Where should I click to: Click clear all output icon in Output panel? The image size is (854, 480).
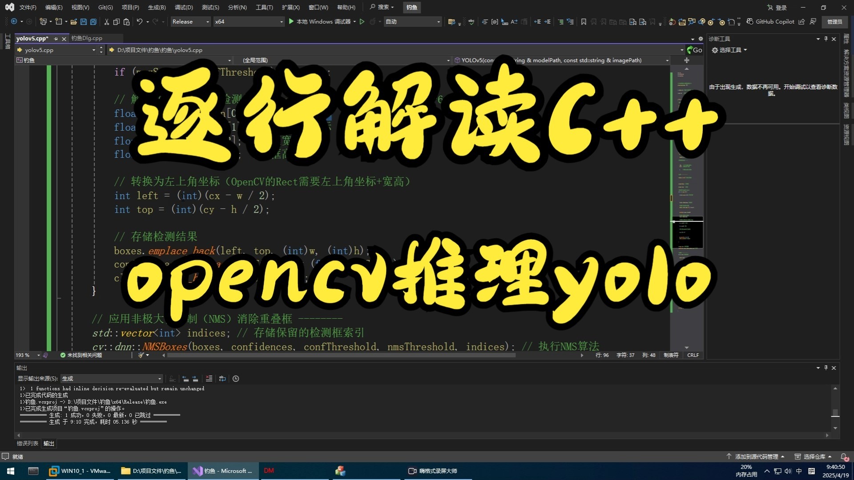point(209,379)
